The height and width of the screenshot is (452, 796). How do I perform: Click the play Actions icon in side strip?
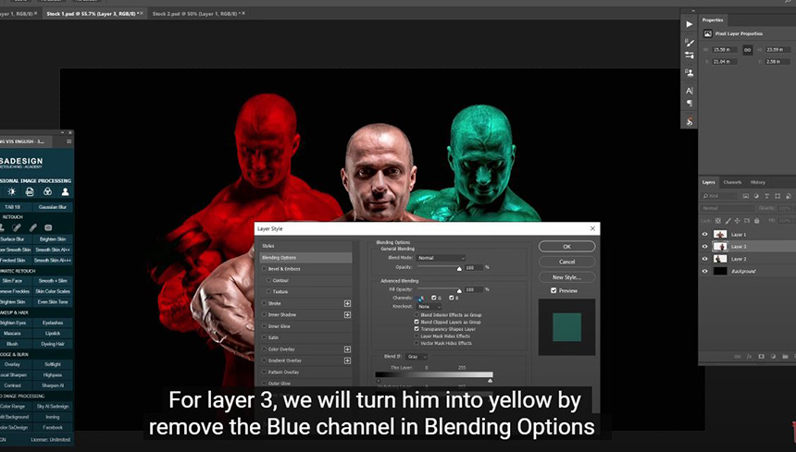pos(690,24)
